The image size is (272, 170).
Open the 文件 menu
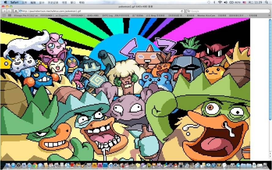(x=25, y=2)
